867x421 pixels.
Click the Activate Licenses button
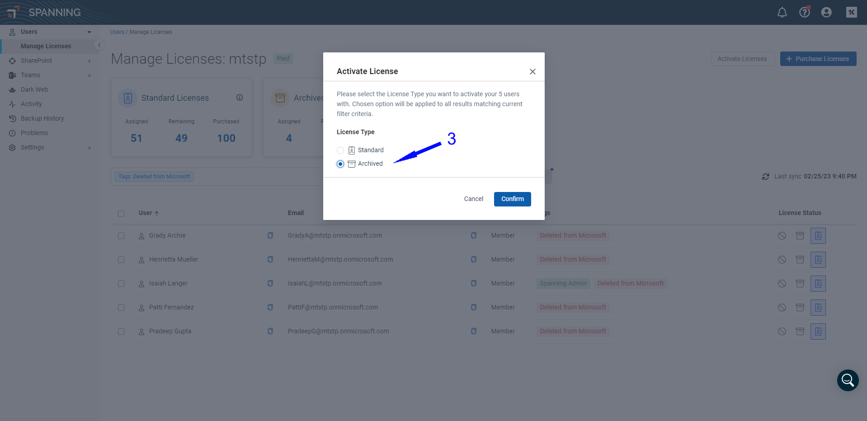click(x=742, y=59)
